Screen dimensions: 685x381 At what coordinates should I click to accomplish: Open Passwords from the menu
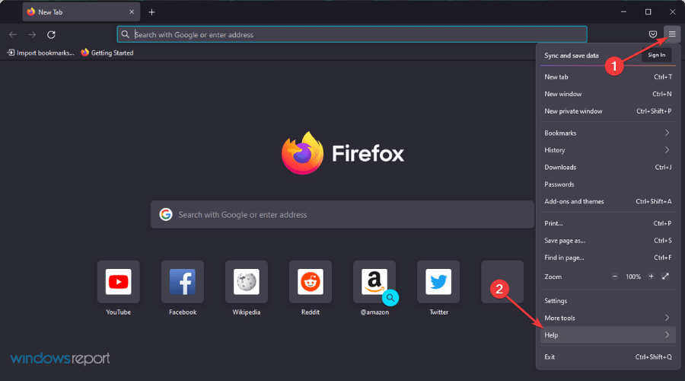coord(607,184)
